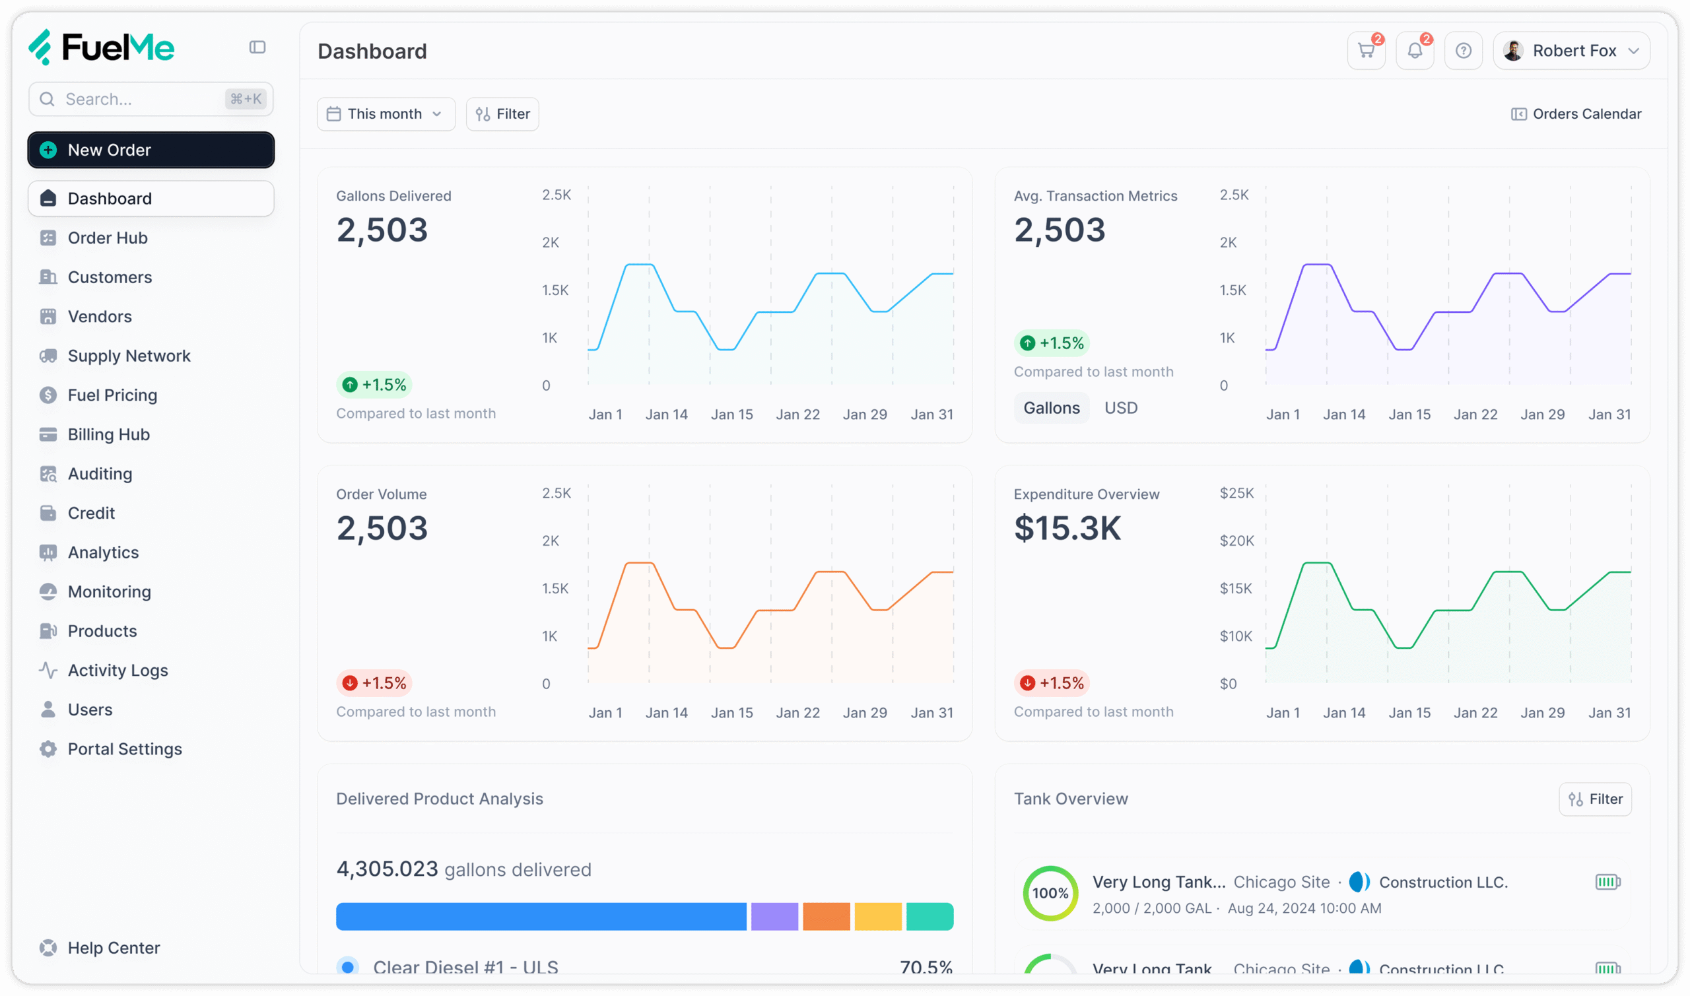Open the Orders Calendar link
Image resolution: width=1690 pixels, height=996 pixels.
coord(1576,114)
